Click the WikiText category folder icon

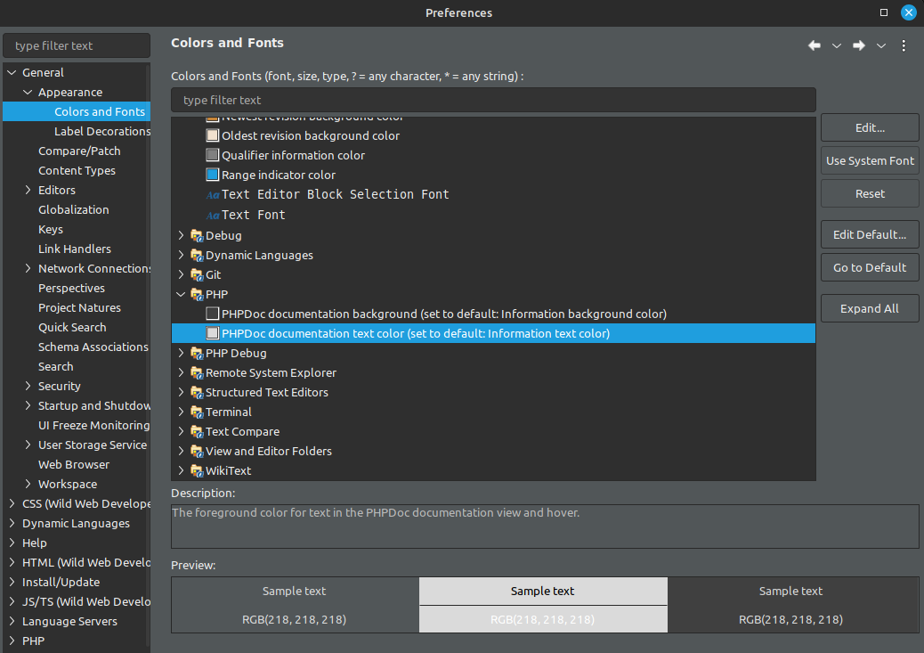(x=197, y=470)
